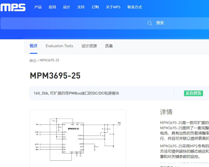Focus the 搜索 search field
Screen dimensions: 209x167
click(x=105, y=23)
